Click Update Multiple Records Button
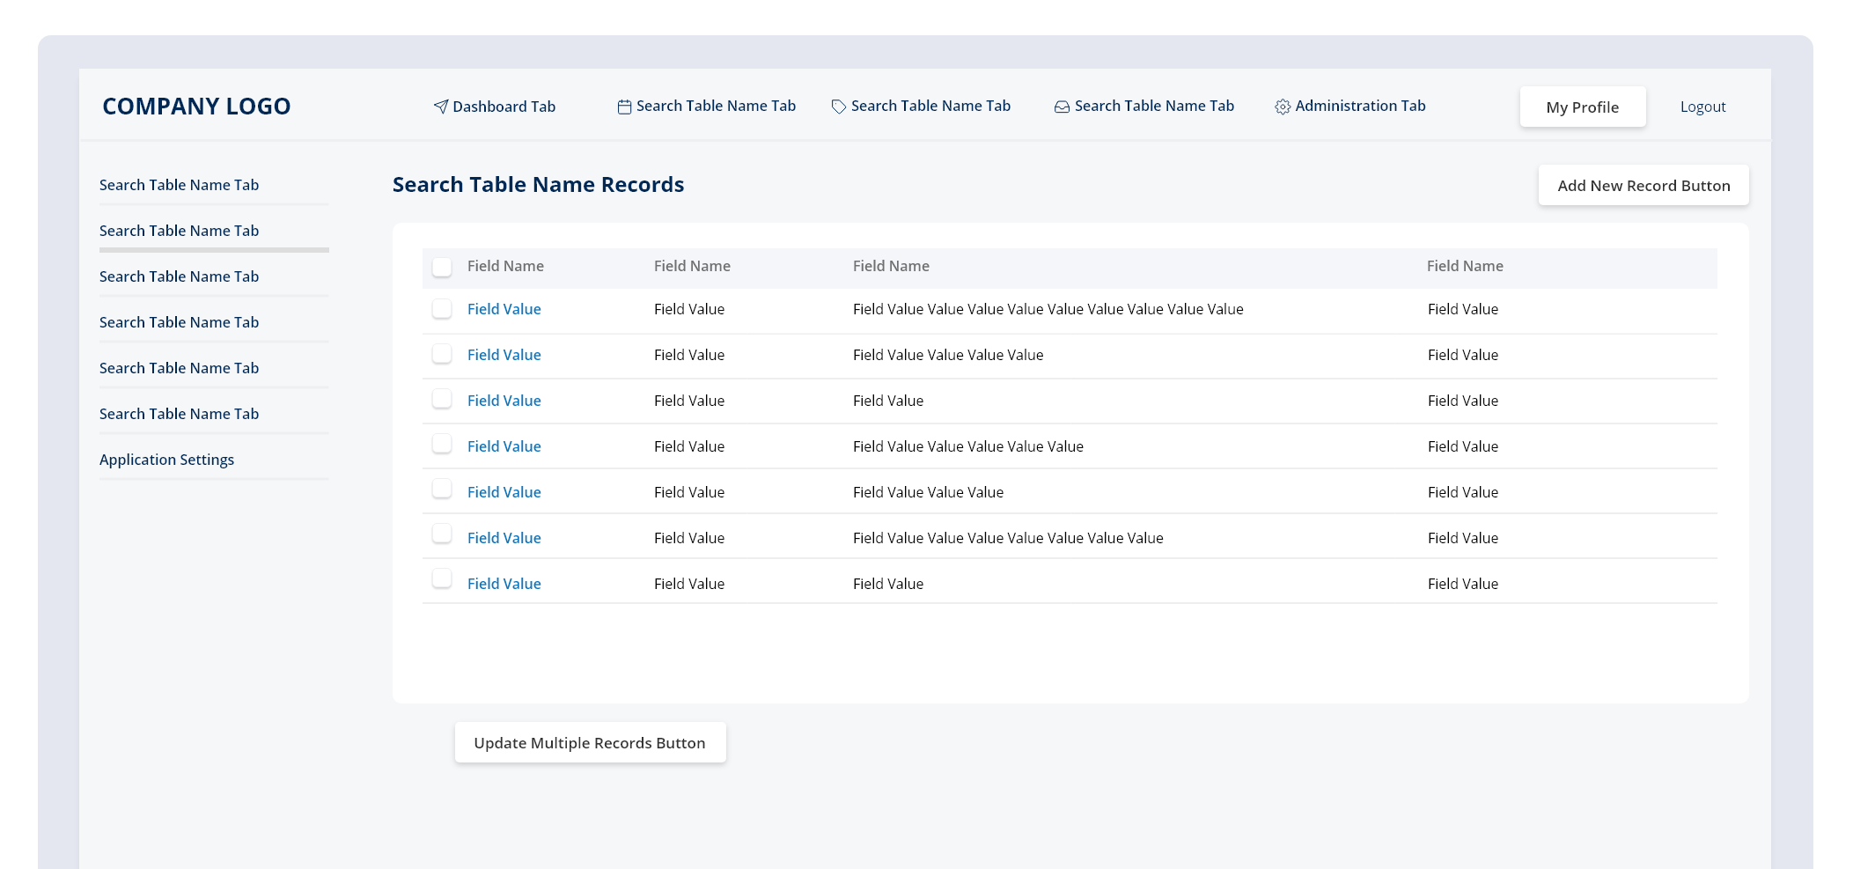The width and height of the screenshot is (1853, 869). pos(590,742)
